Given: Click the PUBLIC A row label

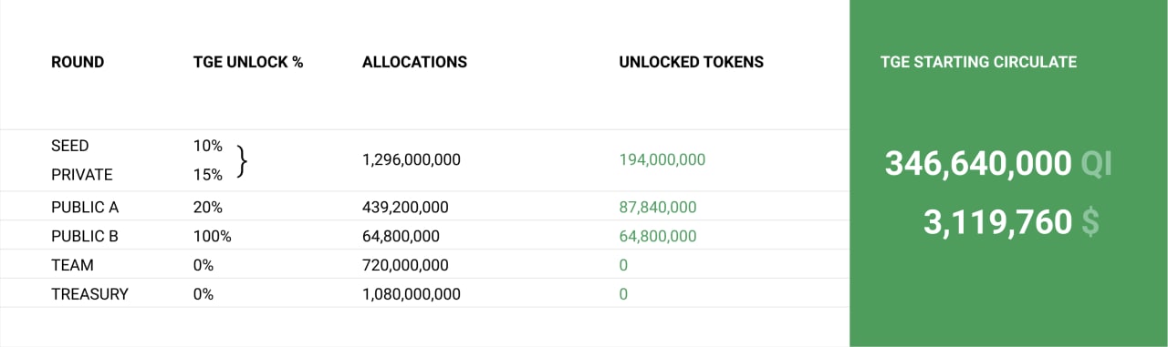Looking at the screenshot, I should 85,208.
